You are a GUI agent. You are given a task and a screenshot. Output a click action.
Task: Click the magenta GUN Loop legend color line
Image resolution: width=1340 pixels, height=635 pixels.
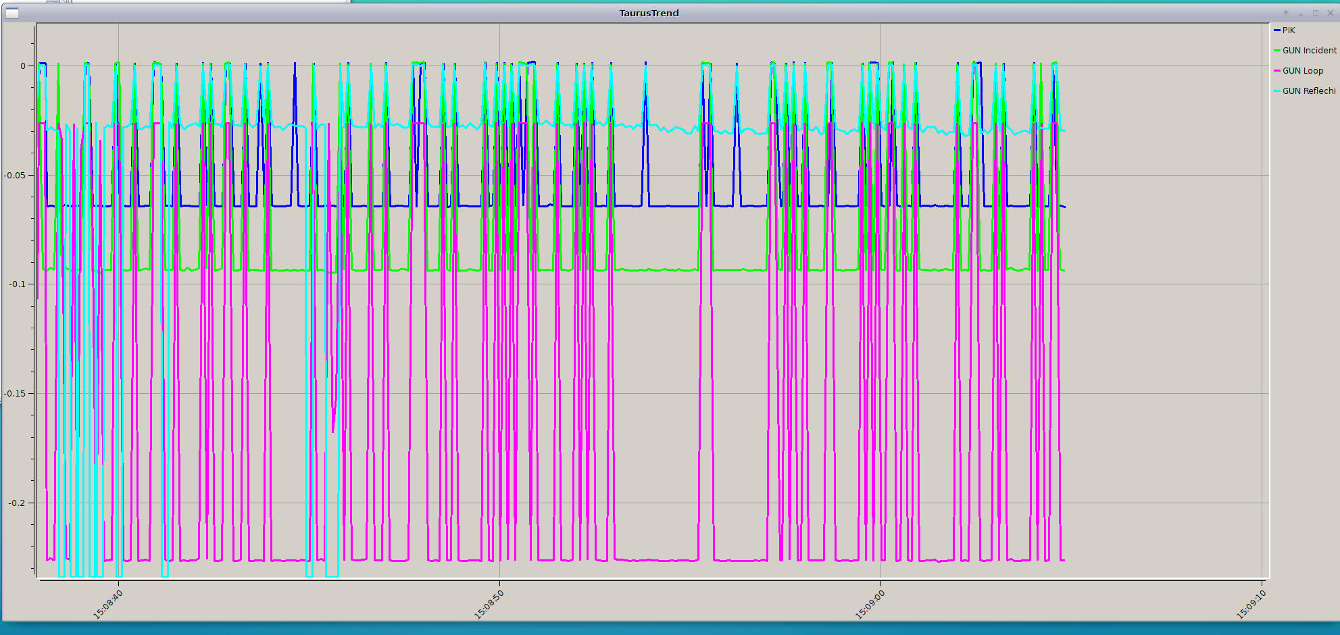(x=1277, y=71)
